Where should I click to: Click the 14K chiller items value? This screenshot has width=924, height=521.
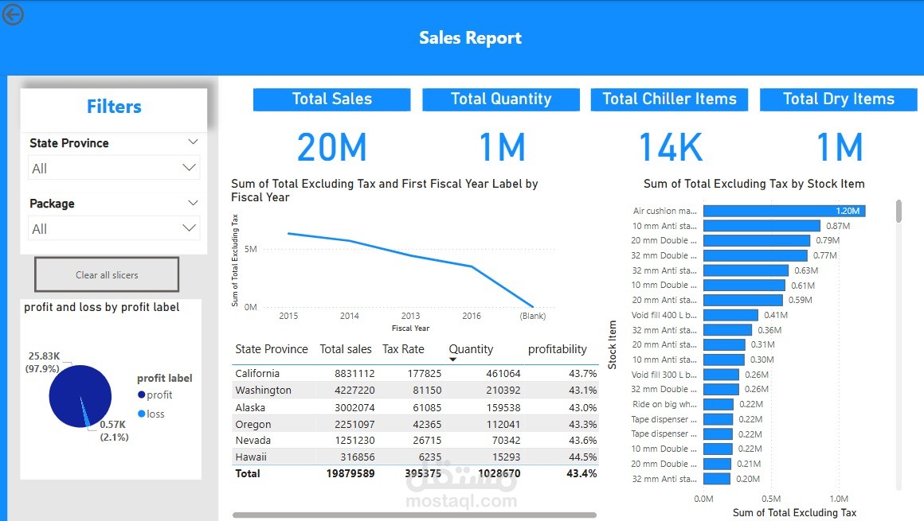tap(671, 147)
